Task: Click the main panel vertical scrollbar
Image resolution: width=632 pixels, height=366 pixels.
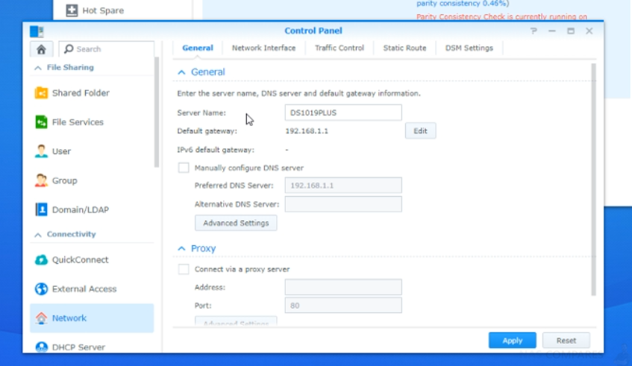Action: 593,179
